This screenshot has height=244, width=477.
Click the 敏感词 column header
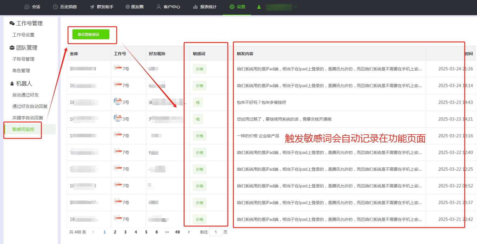click(x=199, y=54)
